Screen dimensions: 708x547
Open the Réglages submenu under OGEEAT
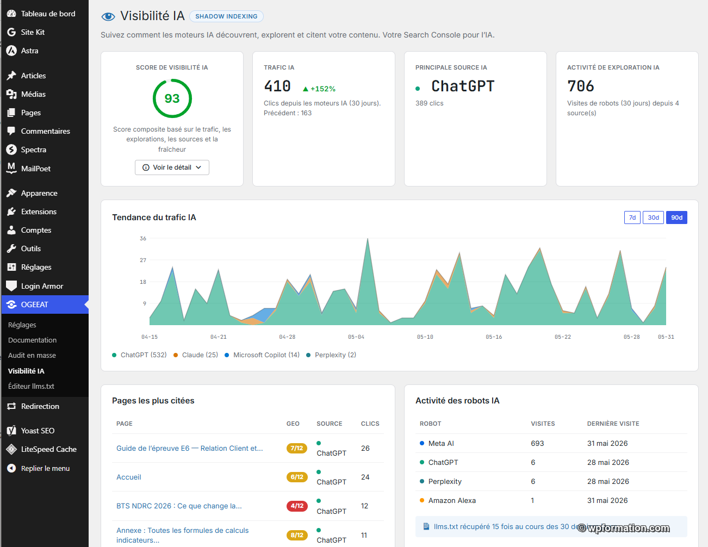click(x=22, y=325)
